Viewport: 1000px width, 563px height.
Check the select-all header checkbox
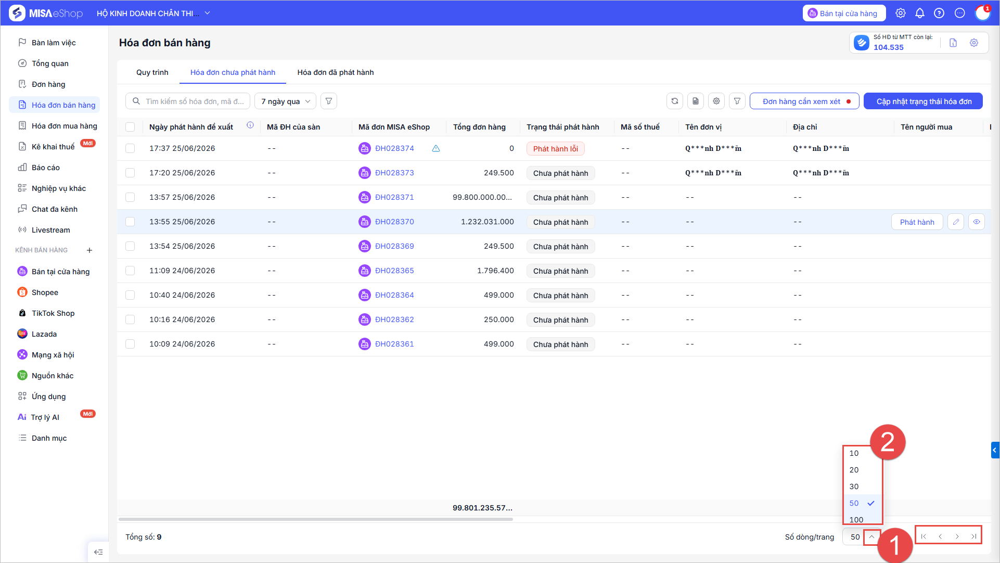pyautogui.click(x=130, y=127)
